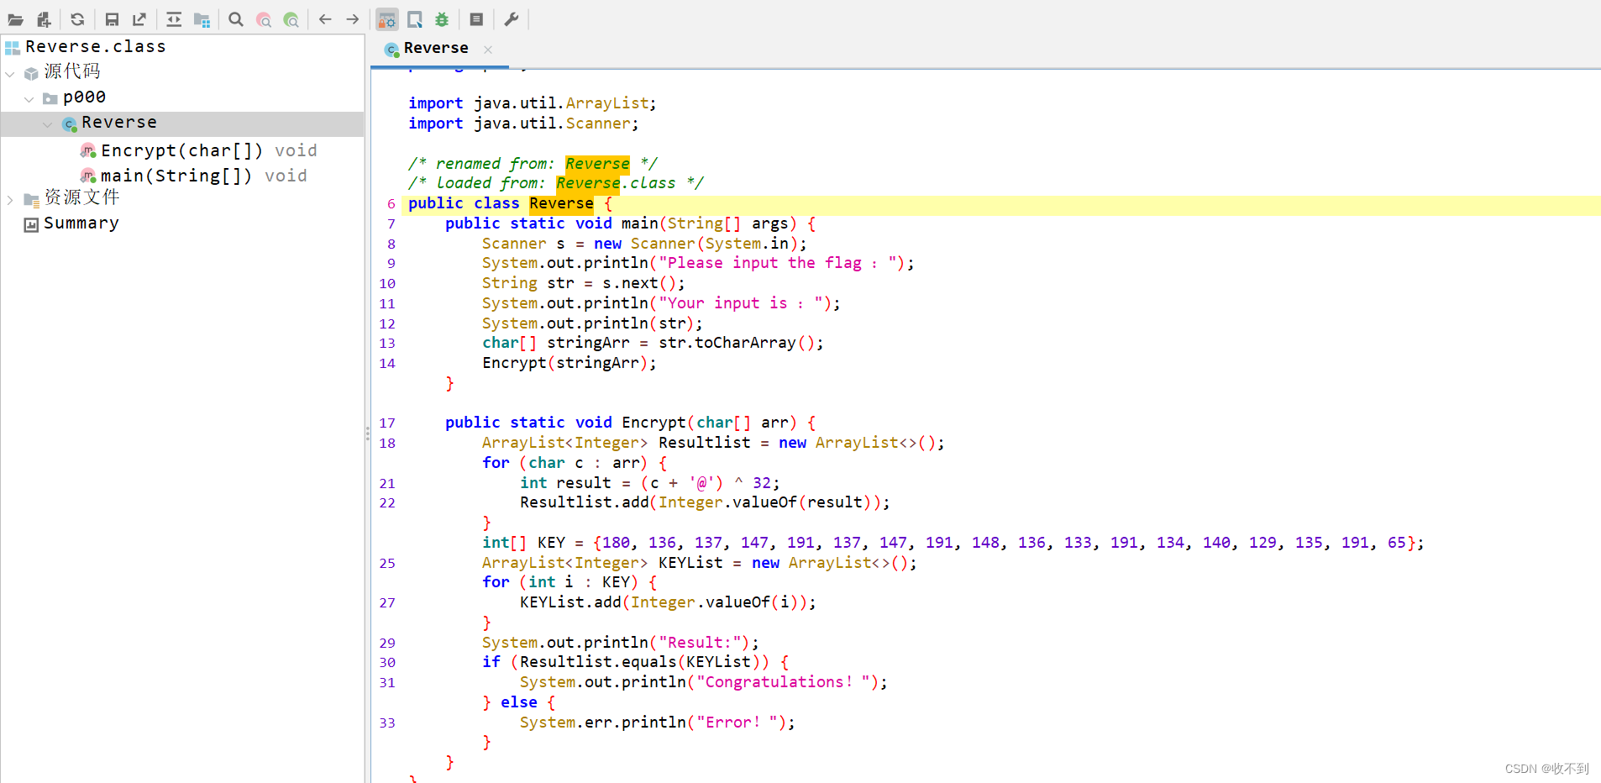Toggle the deobfuscation icon
This screenshot has width=1601, height=783.
[x=387, y=19]
